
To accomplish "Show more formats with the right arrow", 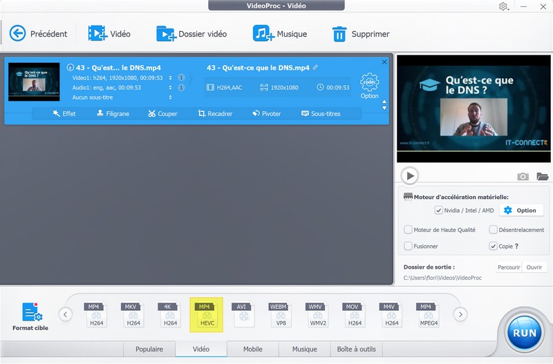I will (460, 314).
